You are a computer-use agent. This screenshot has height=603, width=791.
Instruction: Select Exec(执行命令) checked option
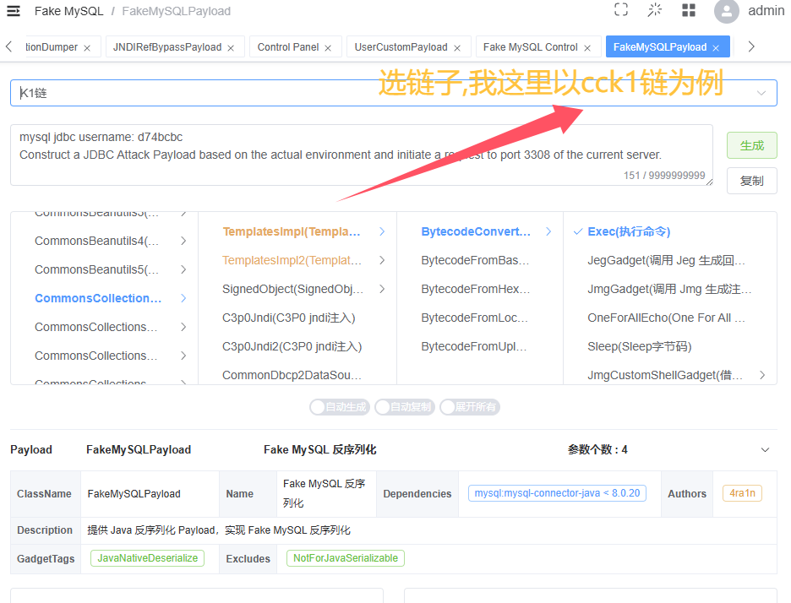[629, 231]
